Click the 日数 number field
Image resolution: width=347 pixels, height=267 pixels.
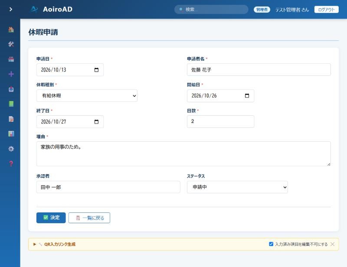tap(221, 121)
